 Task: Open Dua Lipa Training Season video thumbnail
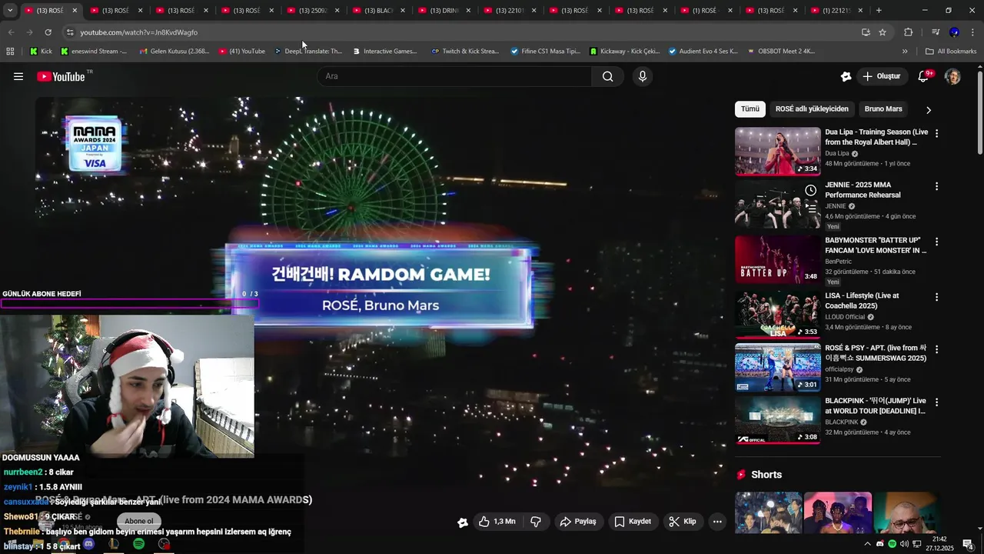click(777, 152)
